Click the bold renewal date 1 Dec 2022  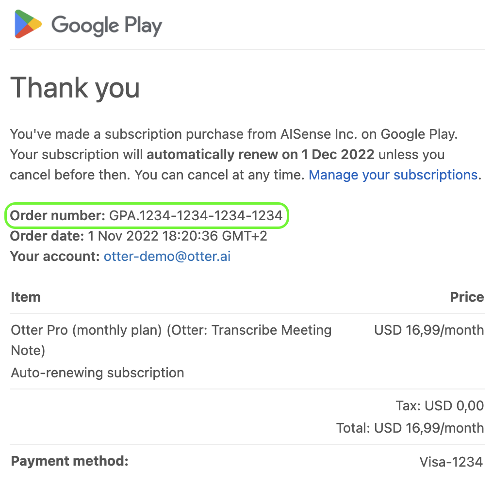point(338,155)
